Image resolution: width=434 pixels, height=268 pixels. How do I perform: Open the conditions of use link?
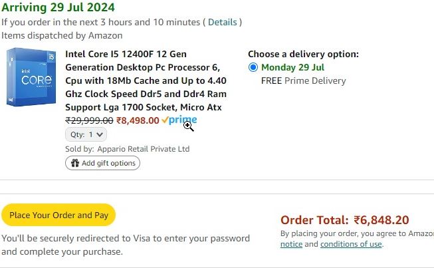point(351,244)
